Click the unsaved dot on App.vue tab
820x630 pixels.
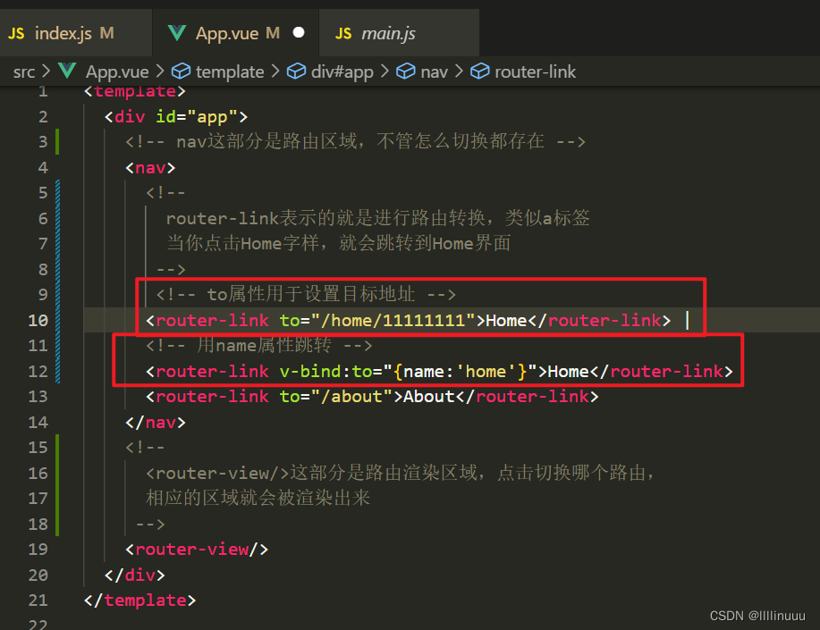pos(299,32)
